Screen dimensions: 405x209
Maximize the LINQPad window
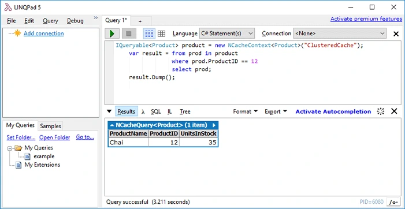(x=372, y=8)
